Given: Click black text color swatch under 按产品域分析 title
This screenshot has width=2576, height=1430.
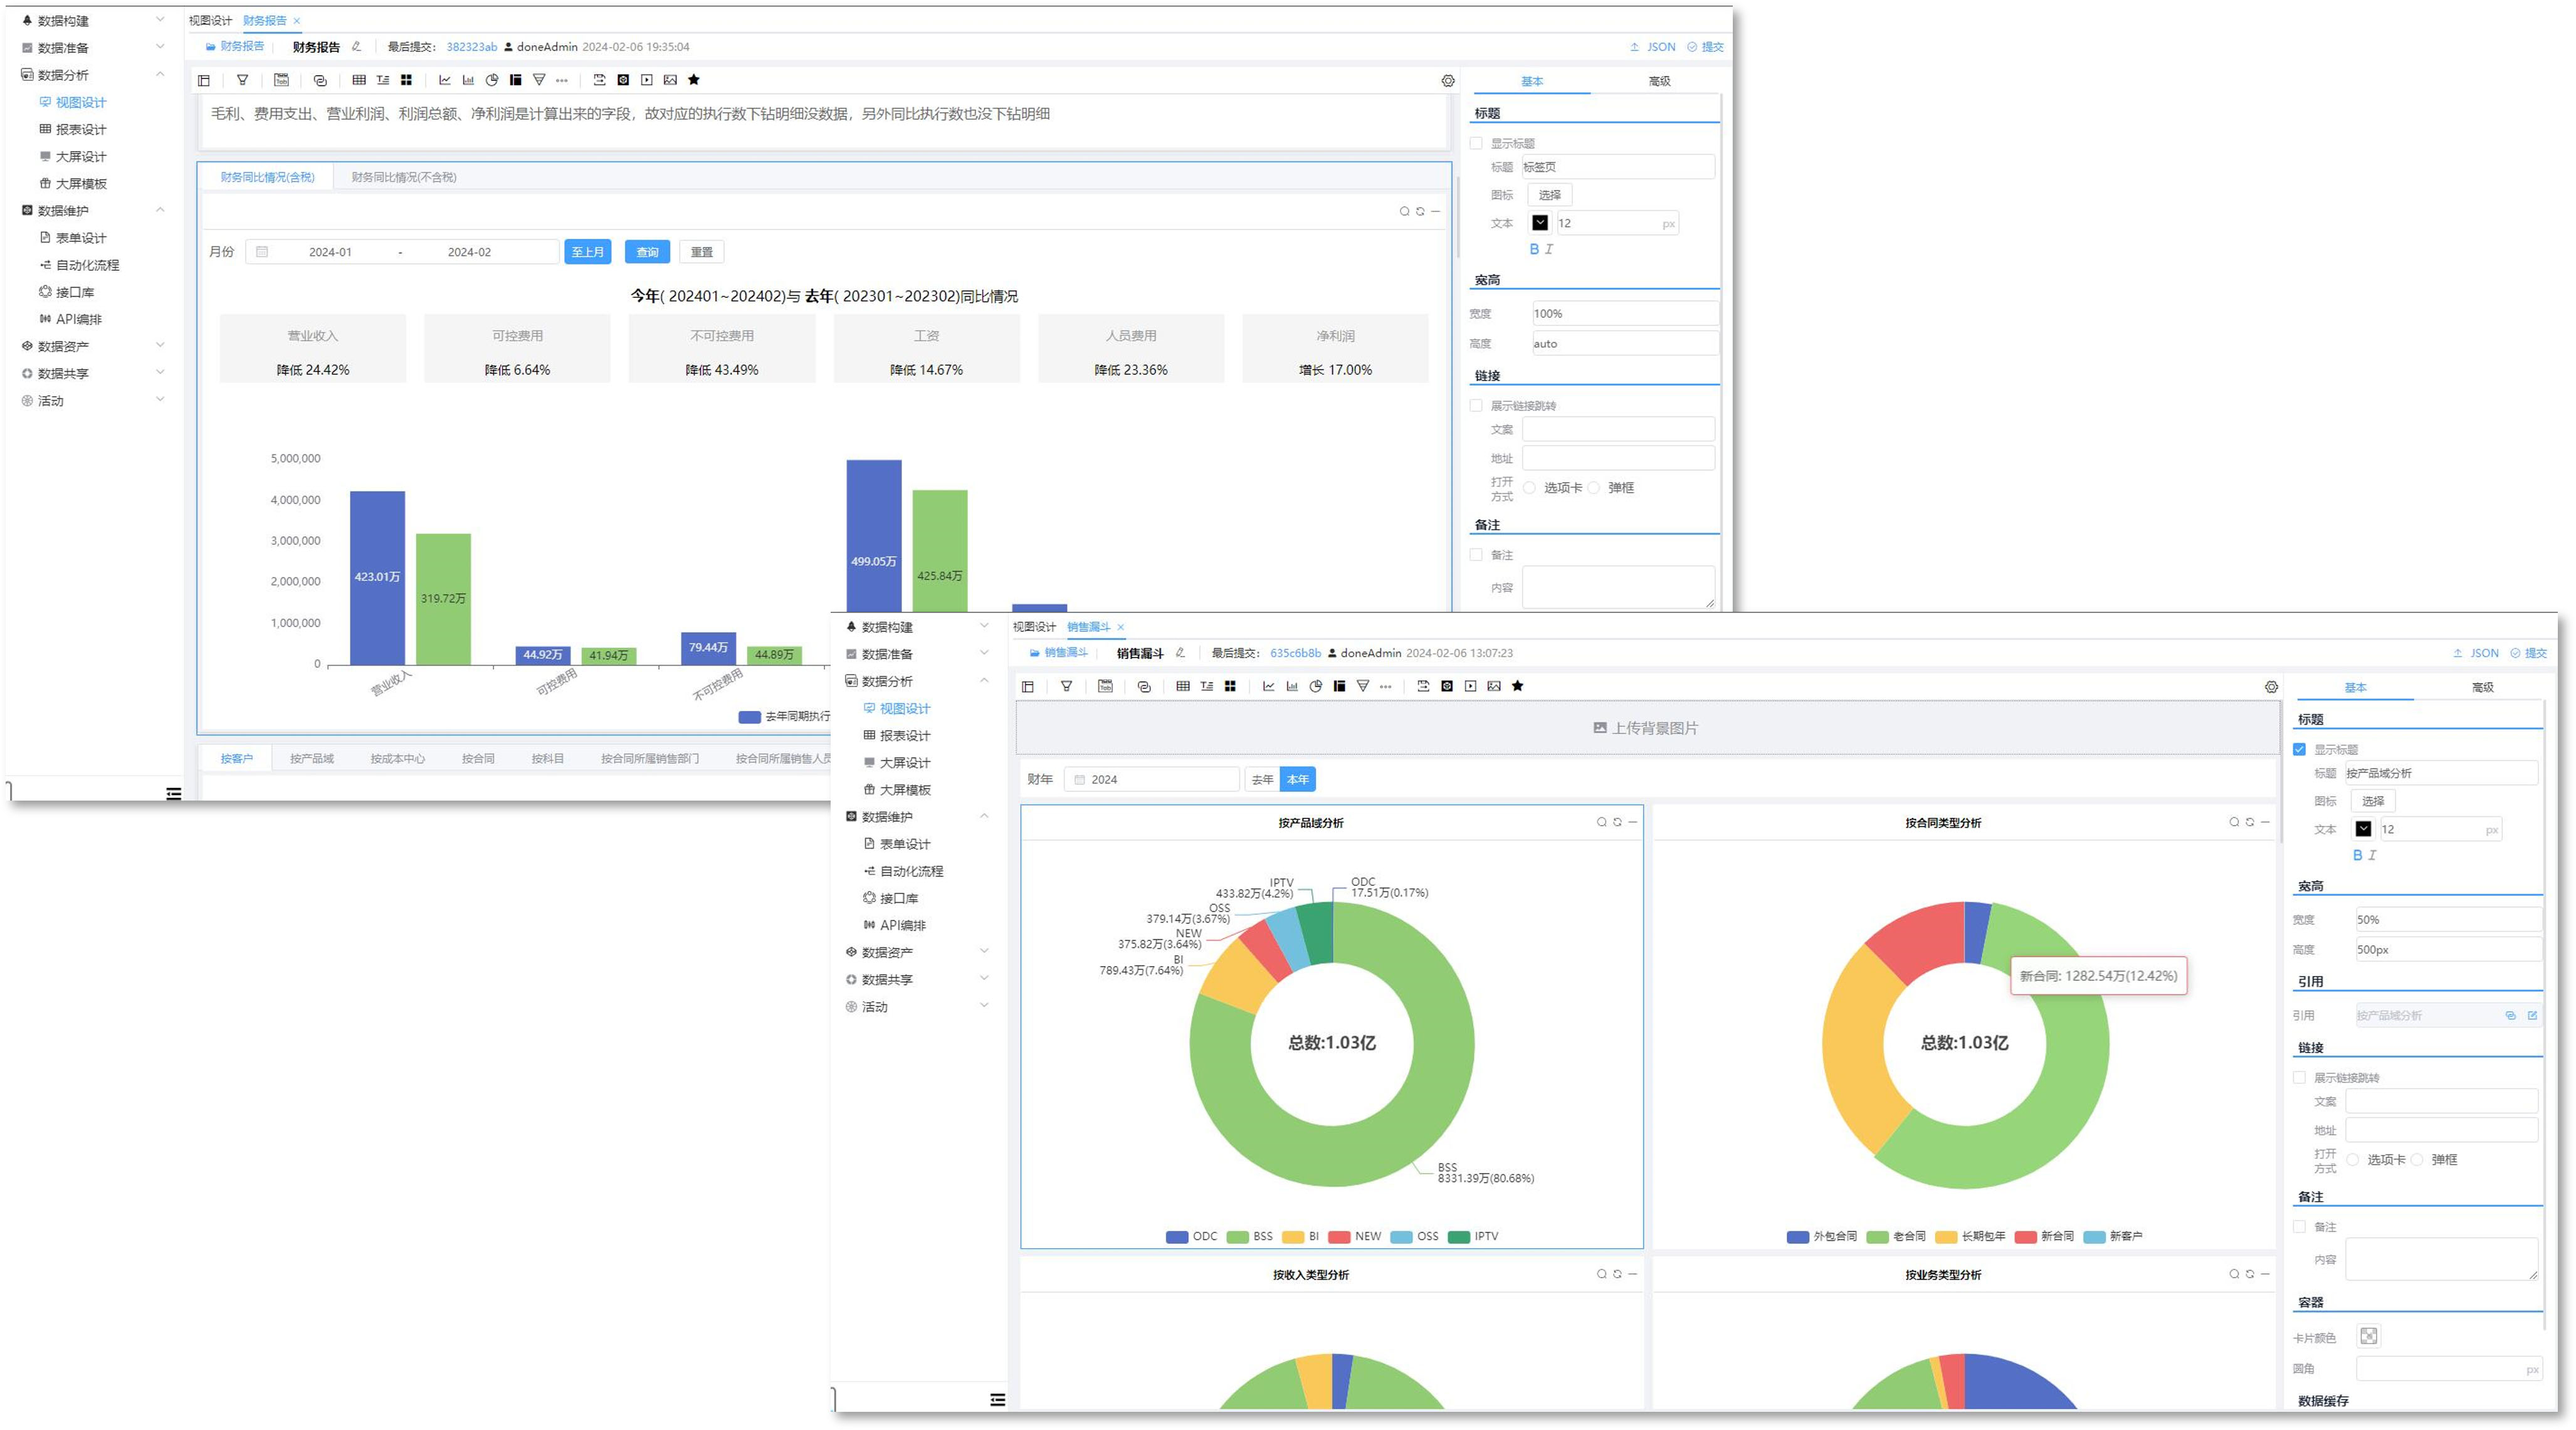Looking at the screenshot, I should [x=2363, y=829].
